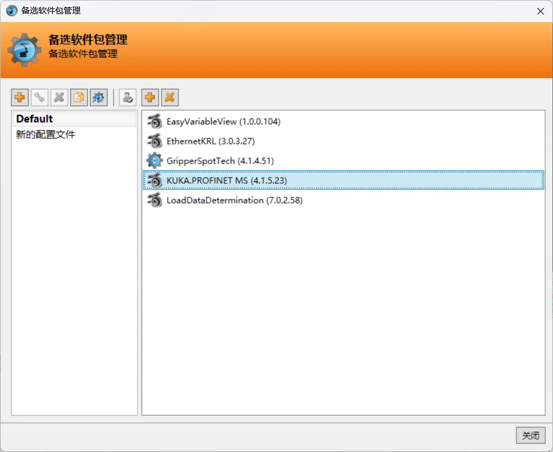Click the copy profile documents icon
This screenshot has height=452, width=553.
(x=79, y=97)
